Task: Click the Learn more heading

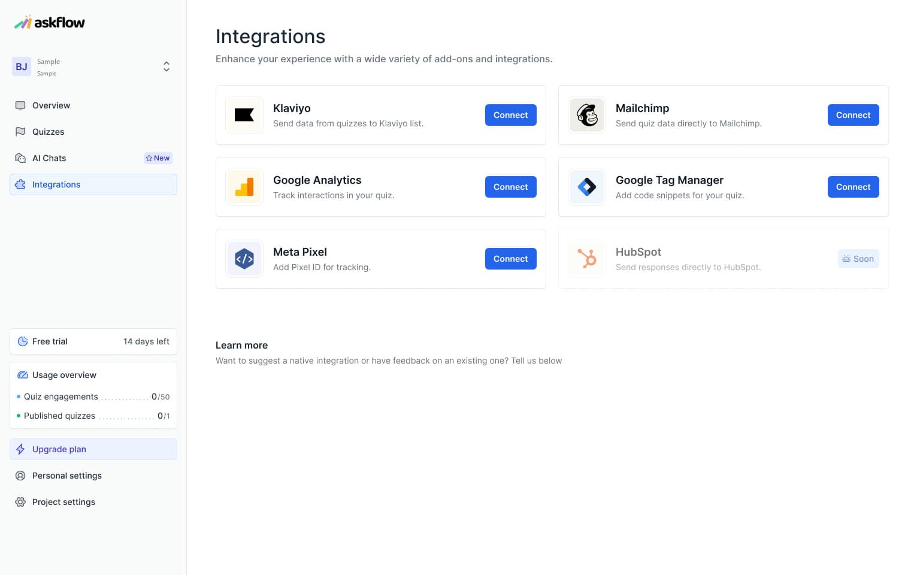Action: tap(241, 346)
